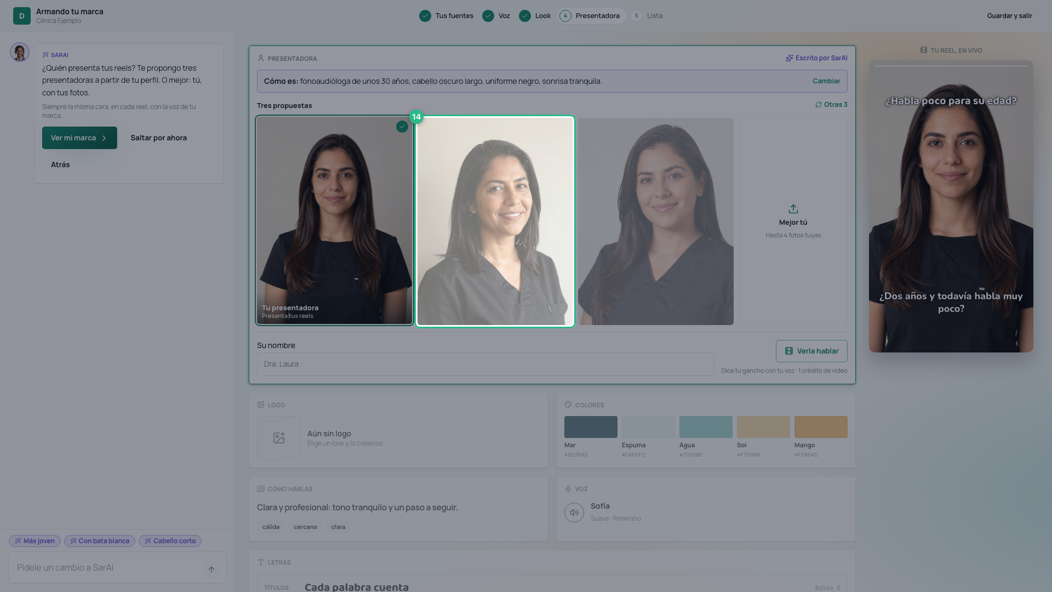Jump to Lista step
The height and width of the screenshot is (592, 1052).
(x=647, y=16)
